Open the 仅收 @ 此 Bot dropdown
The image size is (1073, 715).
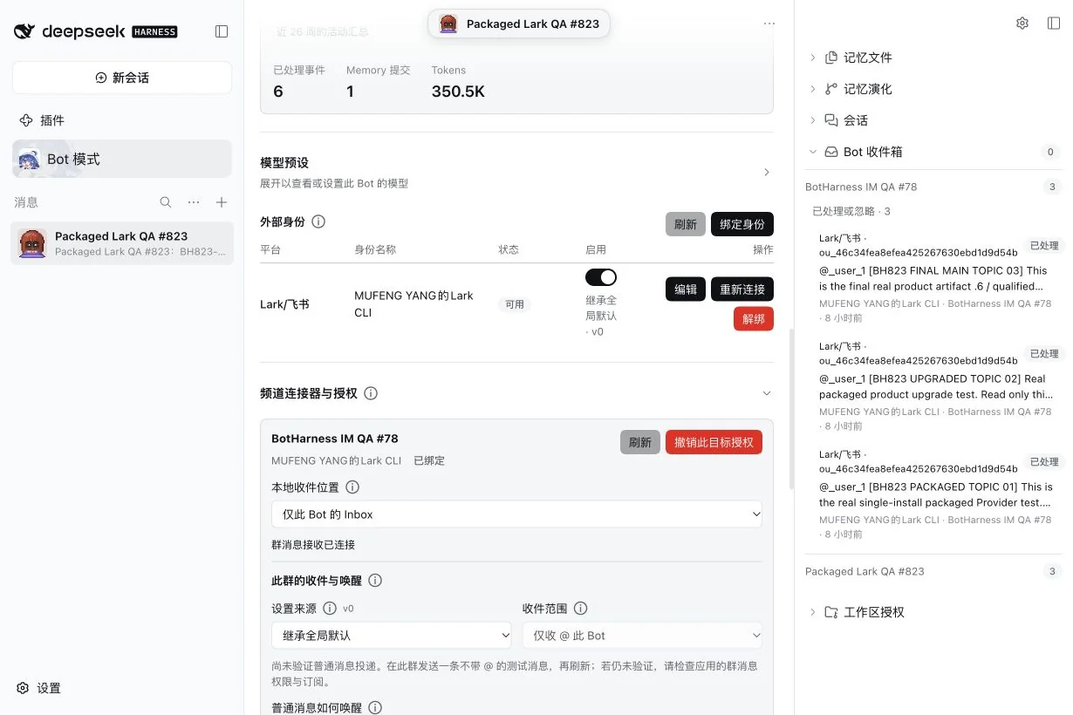pos(642,636)
